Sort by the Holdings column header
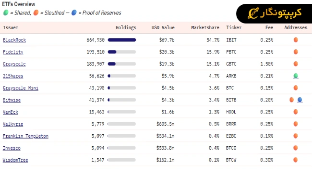This screenshot has height=175, width=312. point(126,28)
